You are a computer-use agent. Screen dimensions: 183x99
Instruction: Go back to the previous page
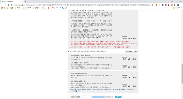click(x=2, y=5)
